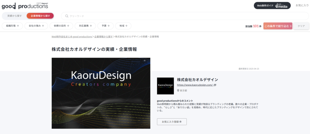Click company name 株式会社カオルデザイン beside logo
Image resolution: width=310 pixels, height=134 pixels.
tap(197, 80)
